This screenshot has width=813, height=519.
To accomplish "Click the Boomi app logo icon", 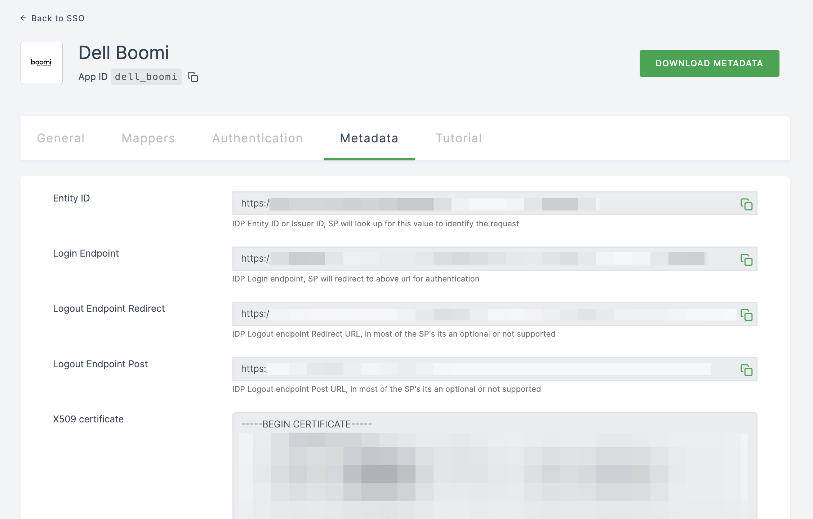I will click(x=41, y=63).
